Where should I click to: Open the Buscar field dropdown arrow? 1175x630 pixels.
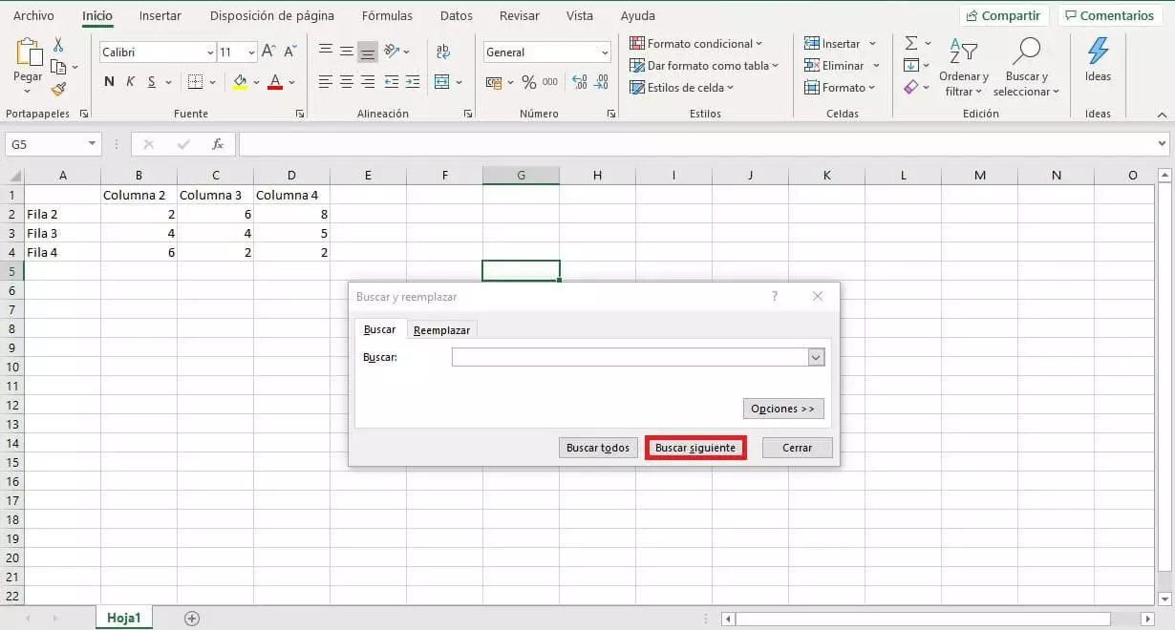pyautogui.click(x=816, y=357)
